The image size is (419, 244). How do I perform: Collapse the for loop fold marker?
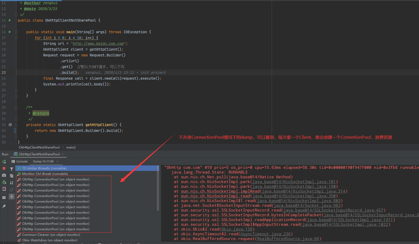point(16,38)
